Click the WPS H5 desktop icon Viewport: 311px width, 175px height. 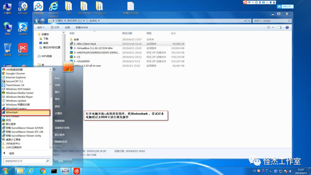[x=23, y=49]
